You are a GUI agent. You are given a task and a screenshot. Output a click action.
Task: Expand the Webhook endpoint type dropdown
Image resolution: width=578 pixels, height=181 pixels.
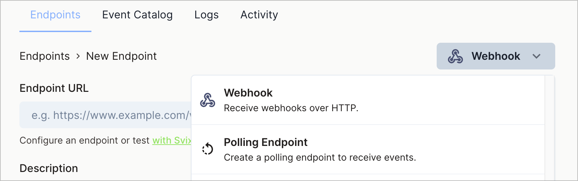(496, 56)
